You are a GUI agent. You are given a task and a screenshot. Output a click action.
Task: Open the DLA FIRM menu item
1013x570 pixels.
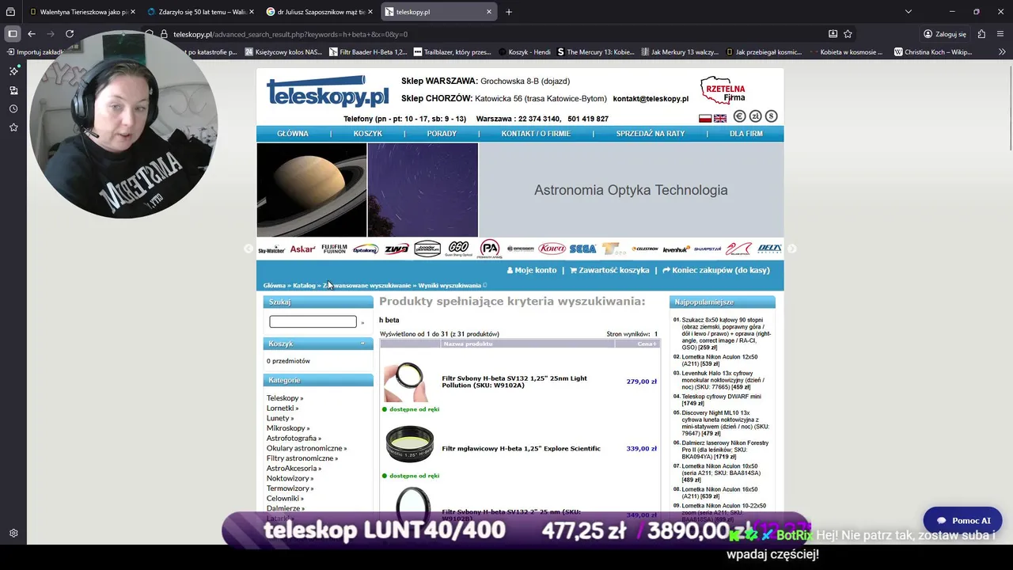[x=746, y=134]
